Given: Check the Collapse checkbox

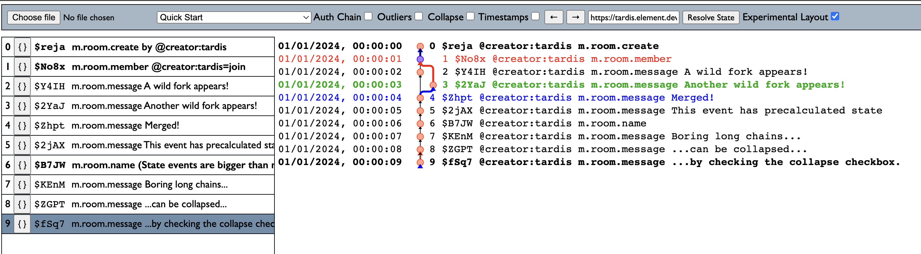Looking at the screenshot, I should (470, 16).
